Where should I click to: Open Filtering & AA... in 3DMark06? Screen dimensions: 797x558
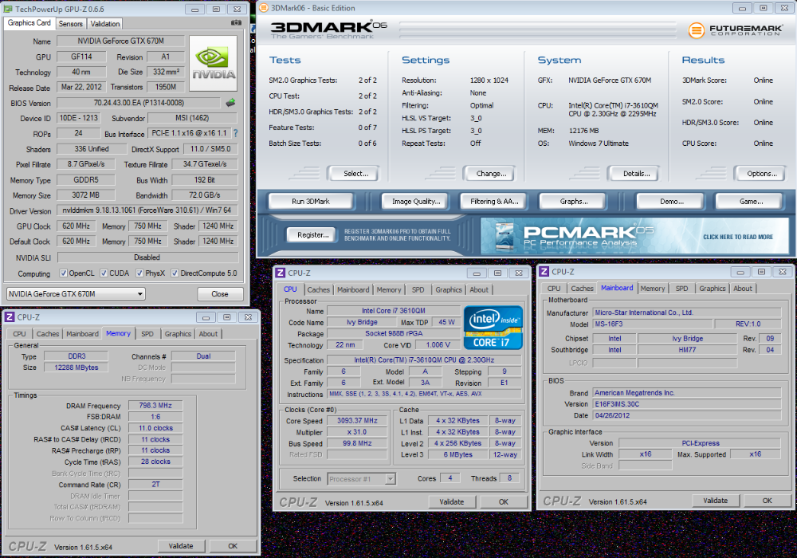[494, 201]
